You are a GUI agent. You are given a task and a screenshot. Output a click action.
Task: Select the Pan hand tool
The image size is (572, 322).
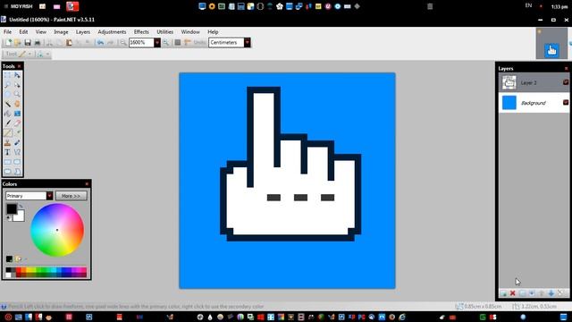tap(17, 104)
